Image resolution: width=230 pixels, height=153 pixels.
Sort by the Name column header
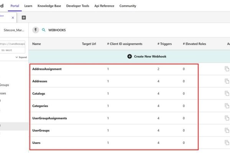click(x=36, y=44)
